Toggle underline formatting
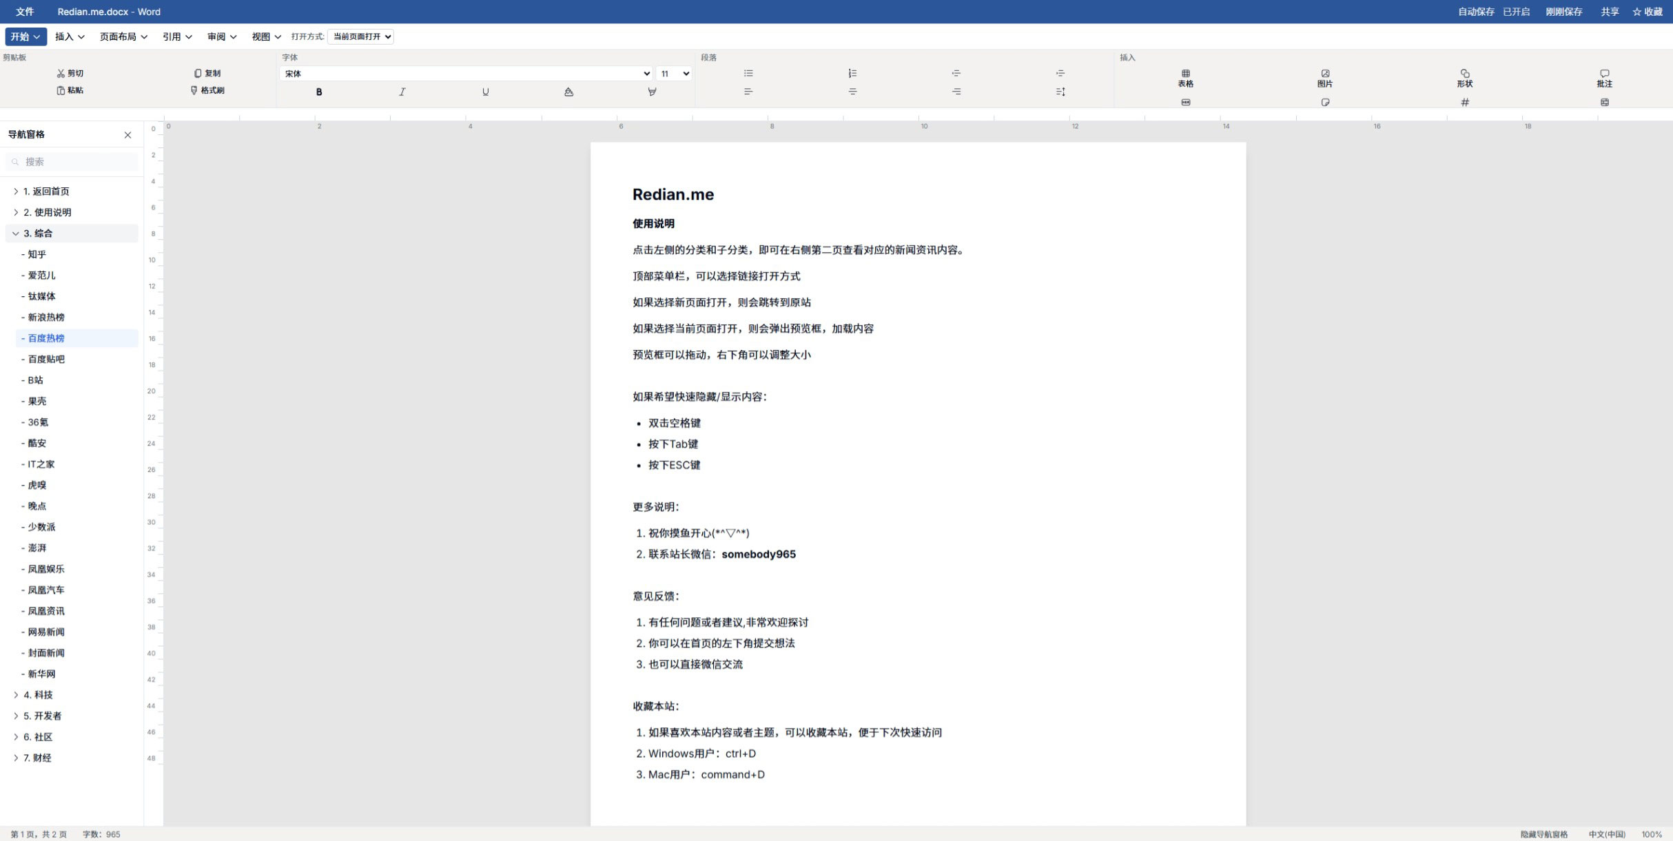This screenshot has height=841, width=1673. [x=486, y=91]
